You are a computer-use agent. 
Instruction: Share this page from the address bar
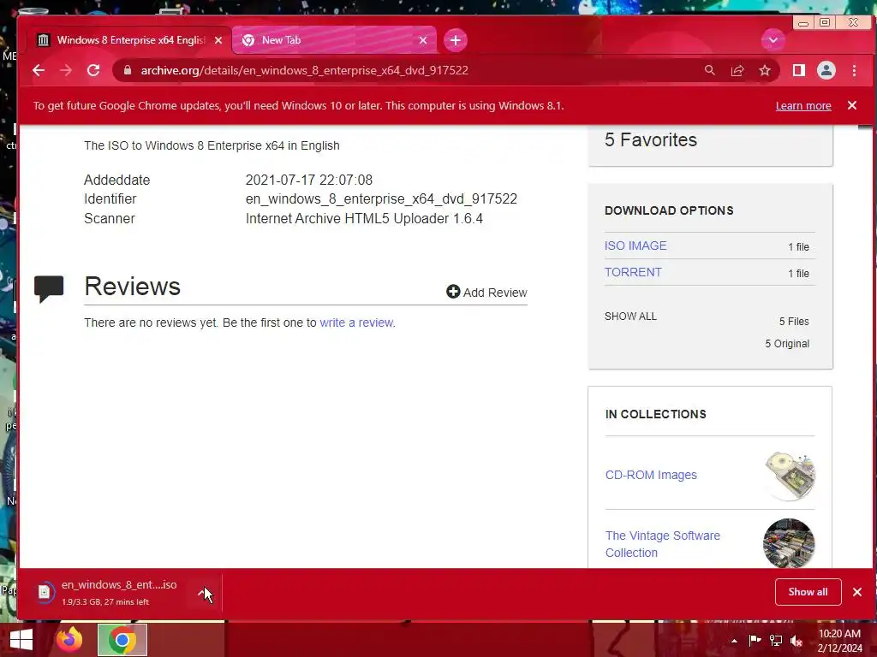(737, 70)
